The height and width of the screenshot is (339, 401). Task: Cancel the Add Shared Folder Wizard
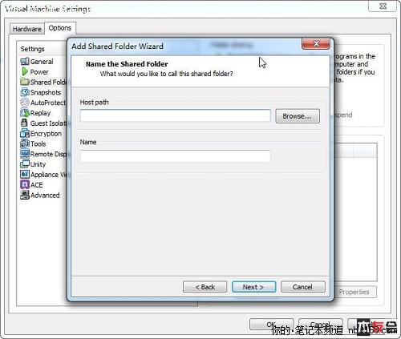point(303,287)
